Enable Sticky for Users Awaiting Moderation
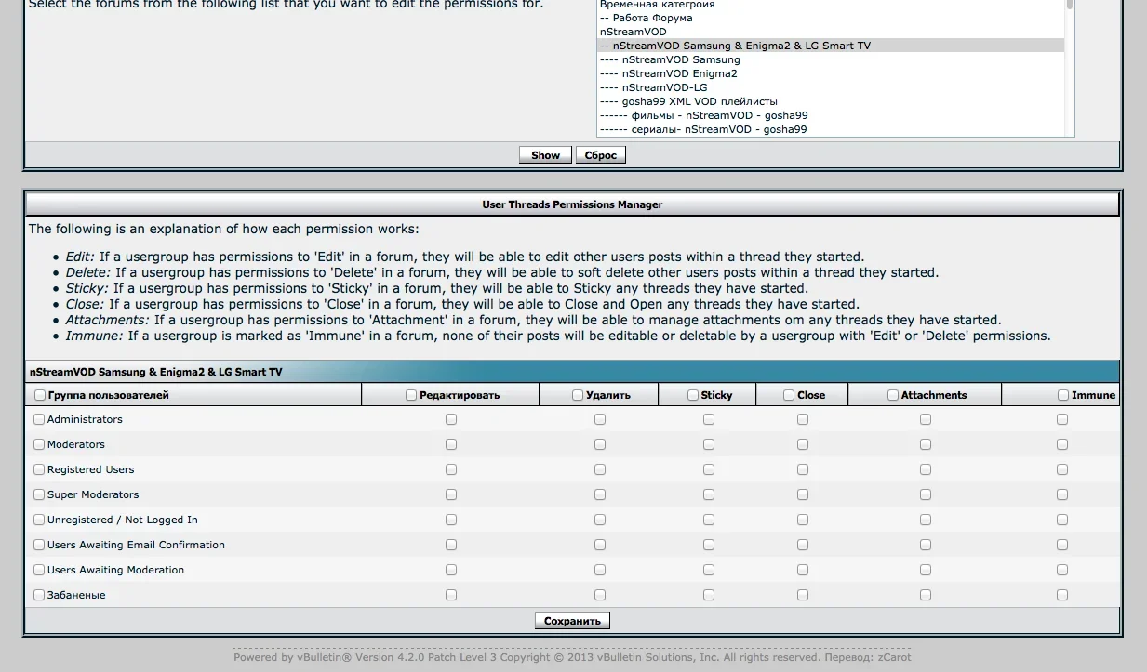This screenshot has width=1147, height=672. (x=709, y=570)
